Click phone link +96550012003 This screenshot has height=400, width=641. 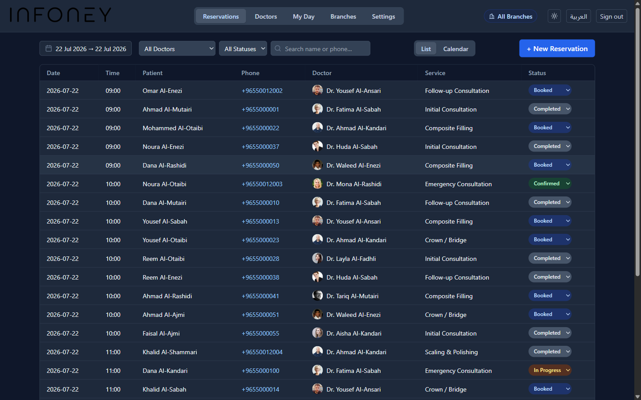262,184
